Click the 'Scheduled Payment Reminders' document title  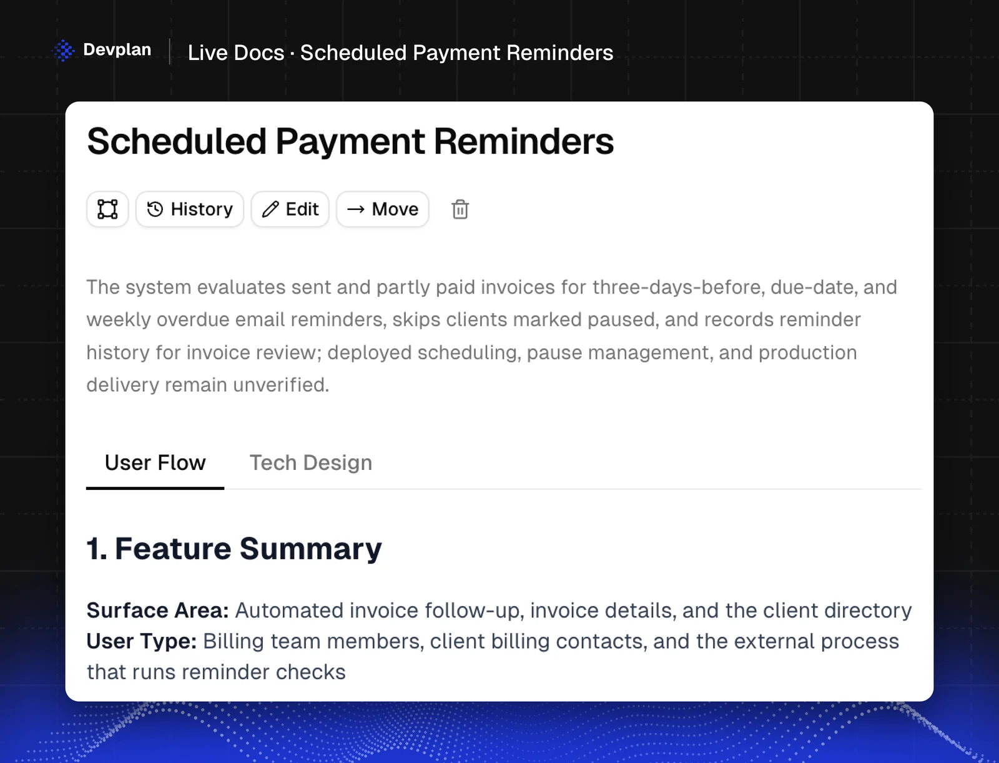(x=350, y=141)
